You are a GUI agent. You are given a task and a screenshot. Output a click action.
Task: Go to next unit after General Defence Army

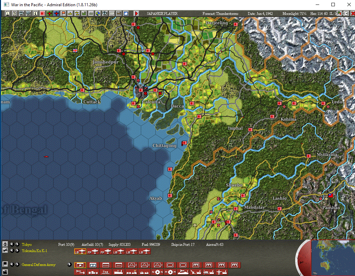[x=17, y=265]
